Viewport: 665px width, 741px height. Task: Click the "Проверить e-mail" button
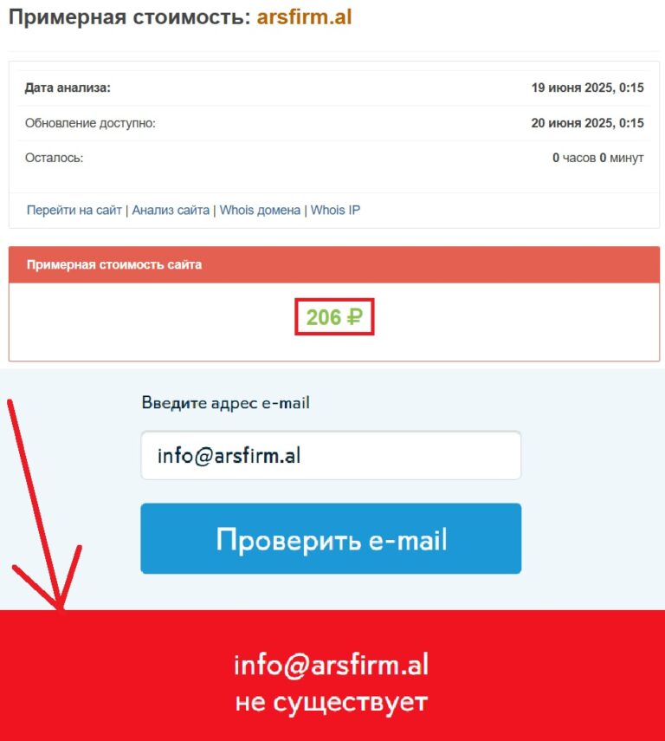(331, 539)
